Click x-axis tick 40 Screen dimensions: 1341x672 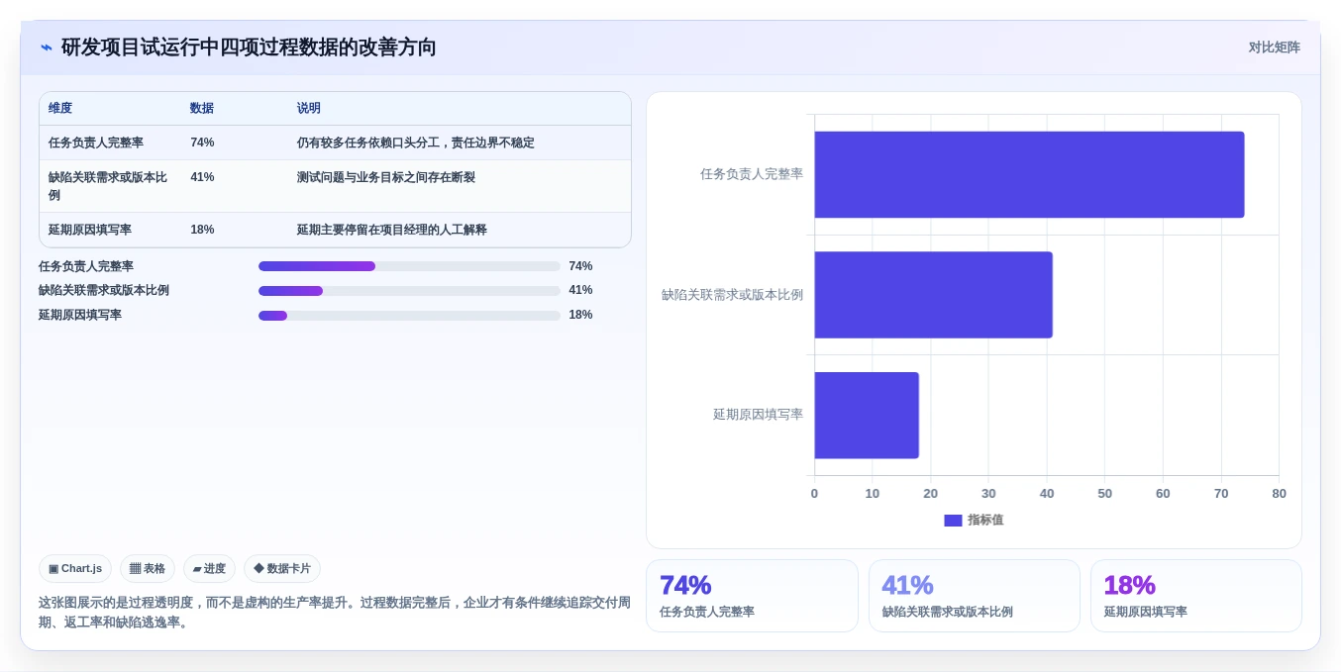[1047, 494]
